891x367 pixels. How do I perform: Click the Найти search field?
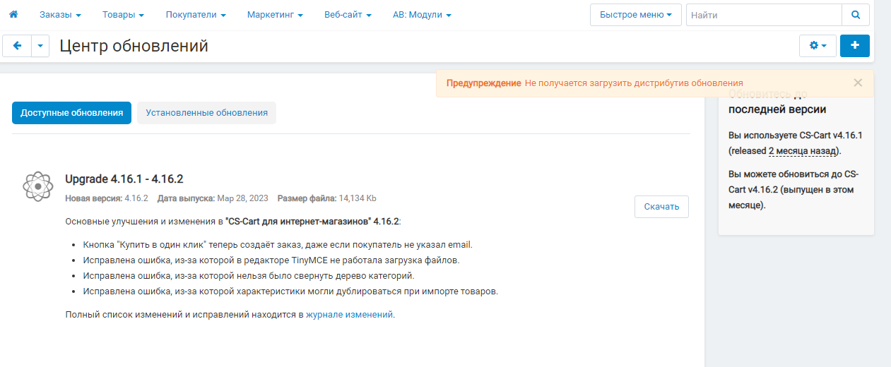764,15
